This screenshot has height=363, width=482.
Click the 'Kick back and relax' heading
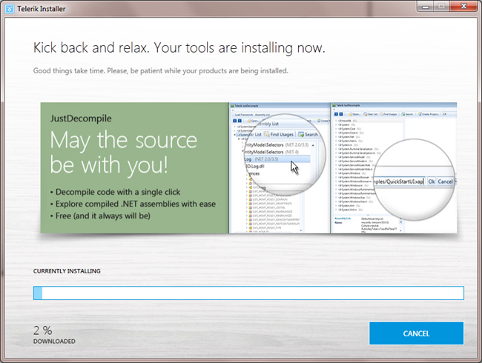point(179,48)
